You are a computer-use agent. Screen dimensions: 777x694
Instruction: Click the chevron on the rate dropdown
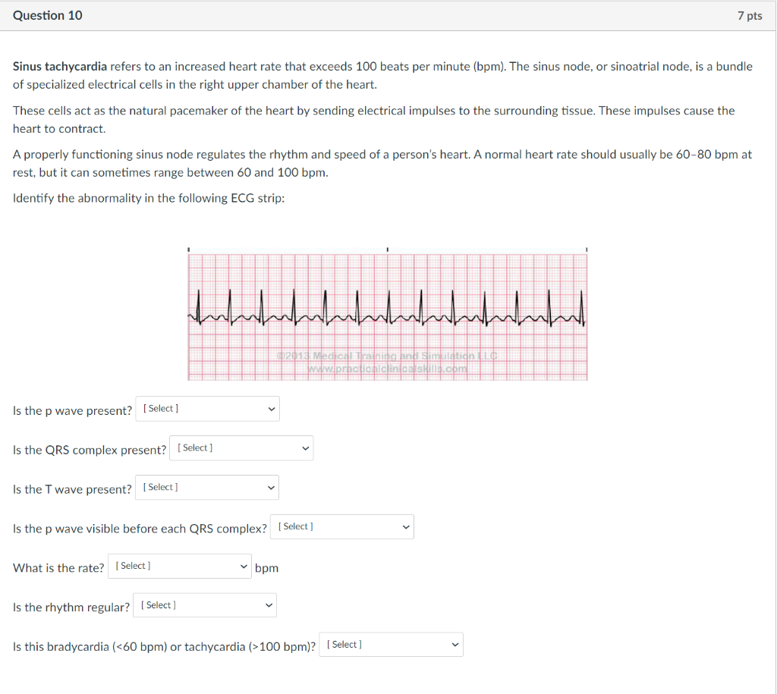244,566
